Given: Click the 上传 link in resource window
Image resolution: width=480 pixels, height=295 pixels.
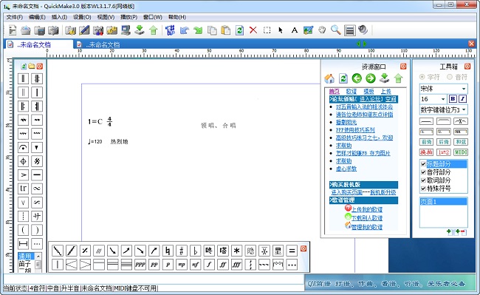Looking at the screenshot, I should pos(385,91).
